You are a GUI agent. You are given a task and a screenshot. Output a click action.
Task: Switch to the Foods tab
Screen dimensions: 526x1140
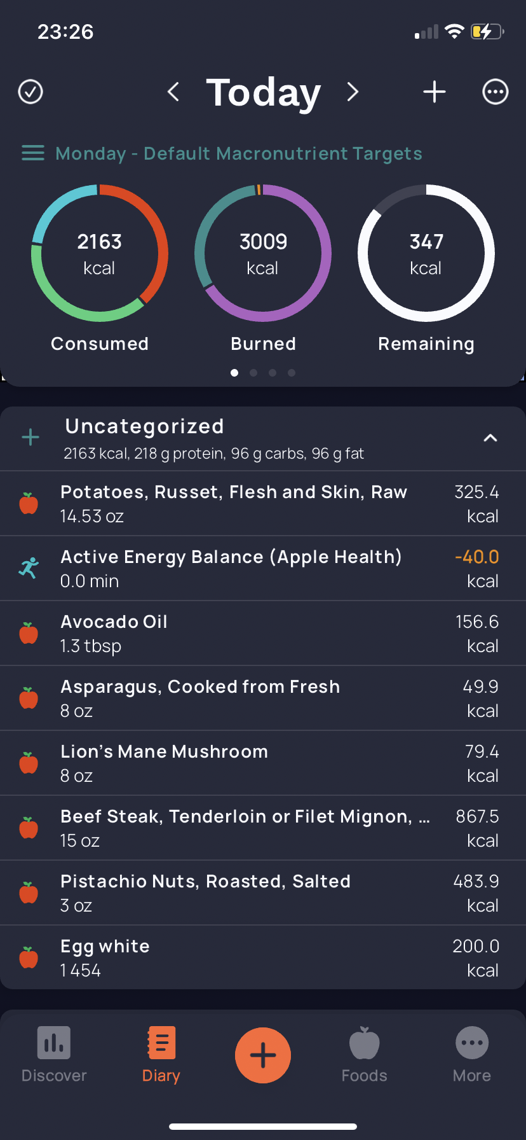pyautogui.click(x=365, y=1055)
